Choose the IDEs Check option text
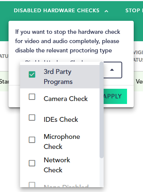 click(61, 120)
